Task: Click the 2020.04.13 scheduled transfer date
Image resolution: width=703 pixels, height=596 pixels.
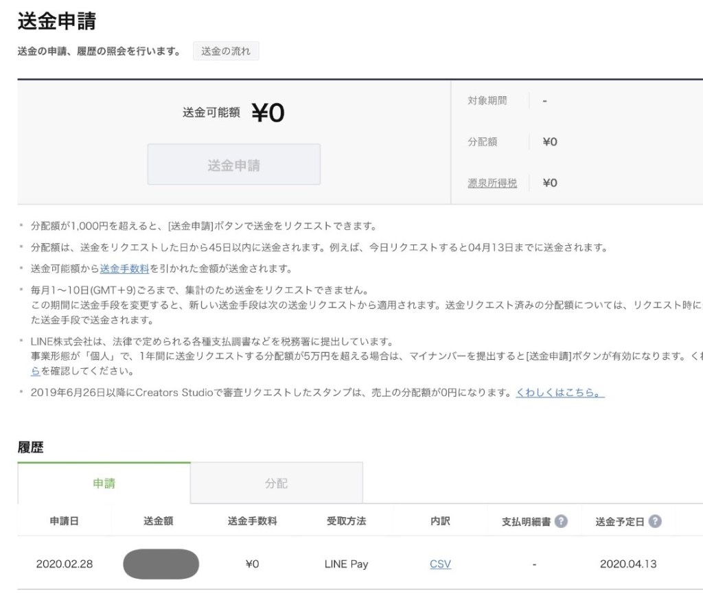Action: [628, 564]
